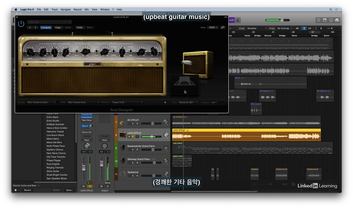The width and height of the screenshot is (353, 208).
Task: Click the waveform zoom button
Action: [297, 28]
